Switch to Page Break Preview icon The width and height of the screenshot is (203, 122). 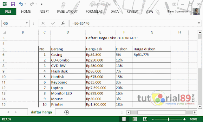[145, 119]
